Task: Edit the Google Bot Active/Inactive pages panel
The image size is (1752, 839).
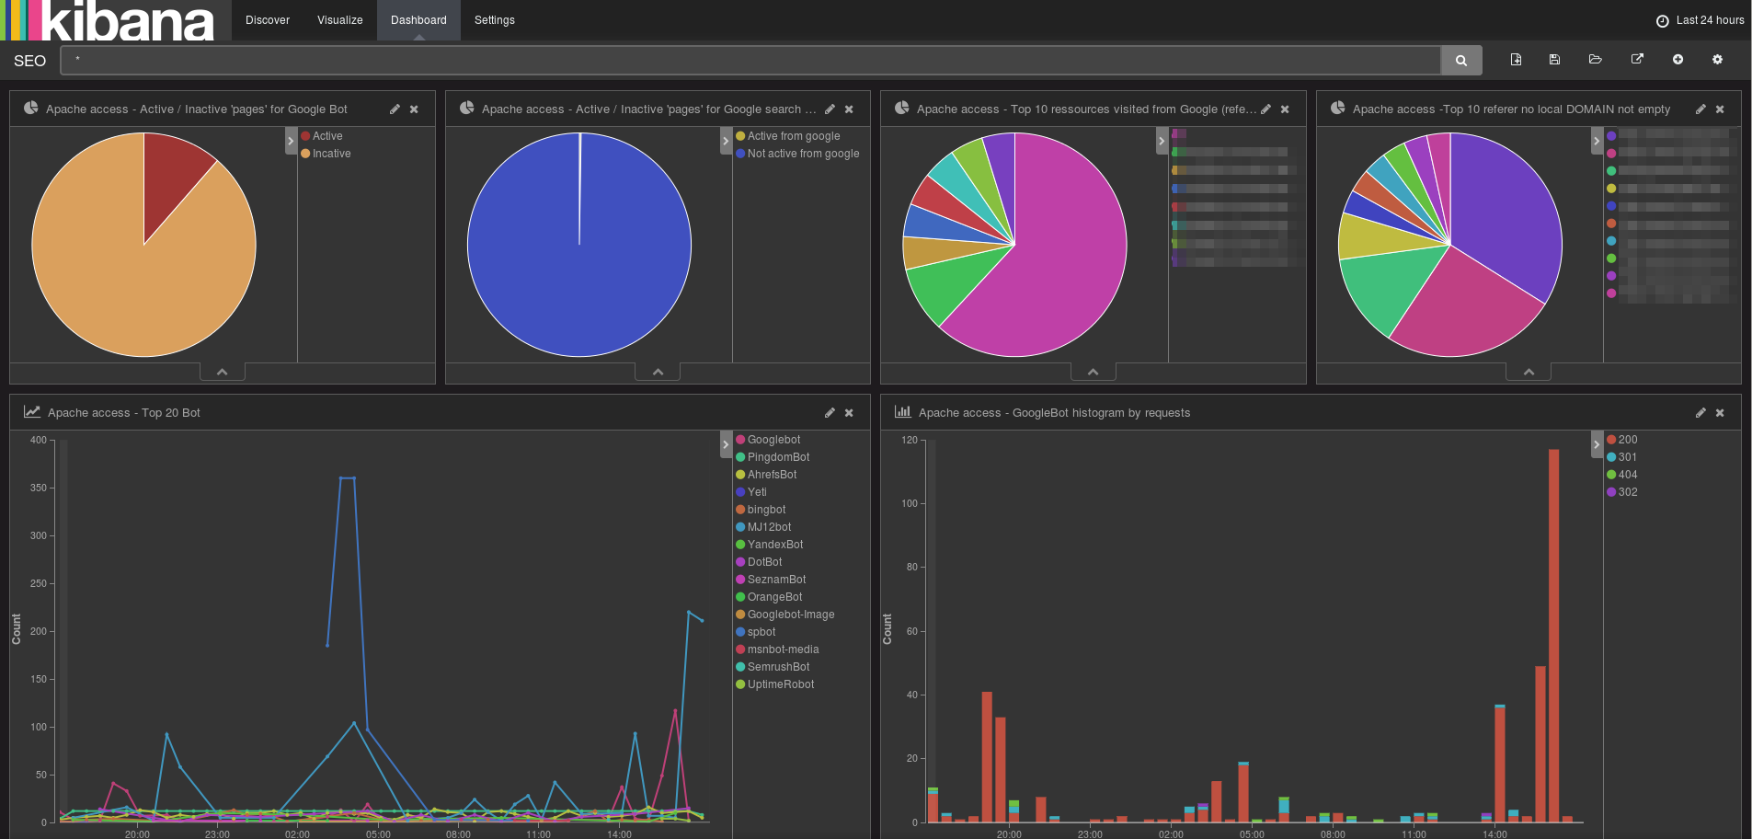Action: tap(395, 109)
